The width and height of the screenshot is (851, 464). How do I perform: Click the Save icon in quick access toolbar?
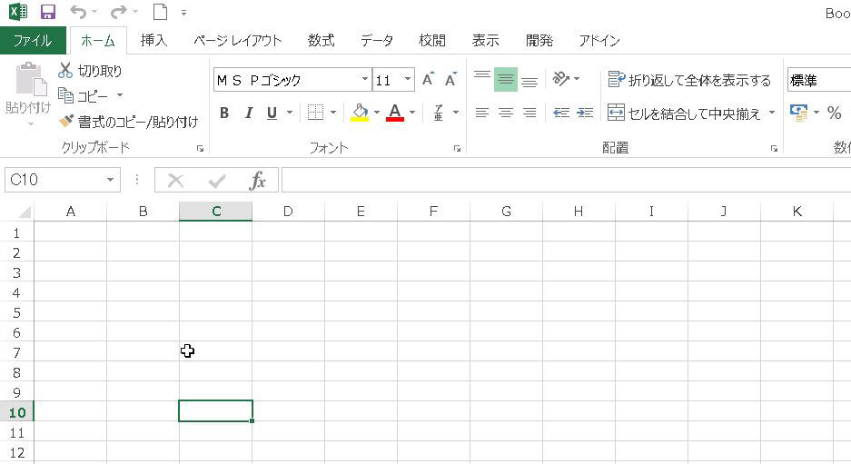(48, 13)
